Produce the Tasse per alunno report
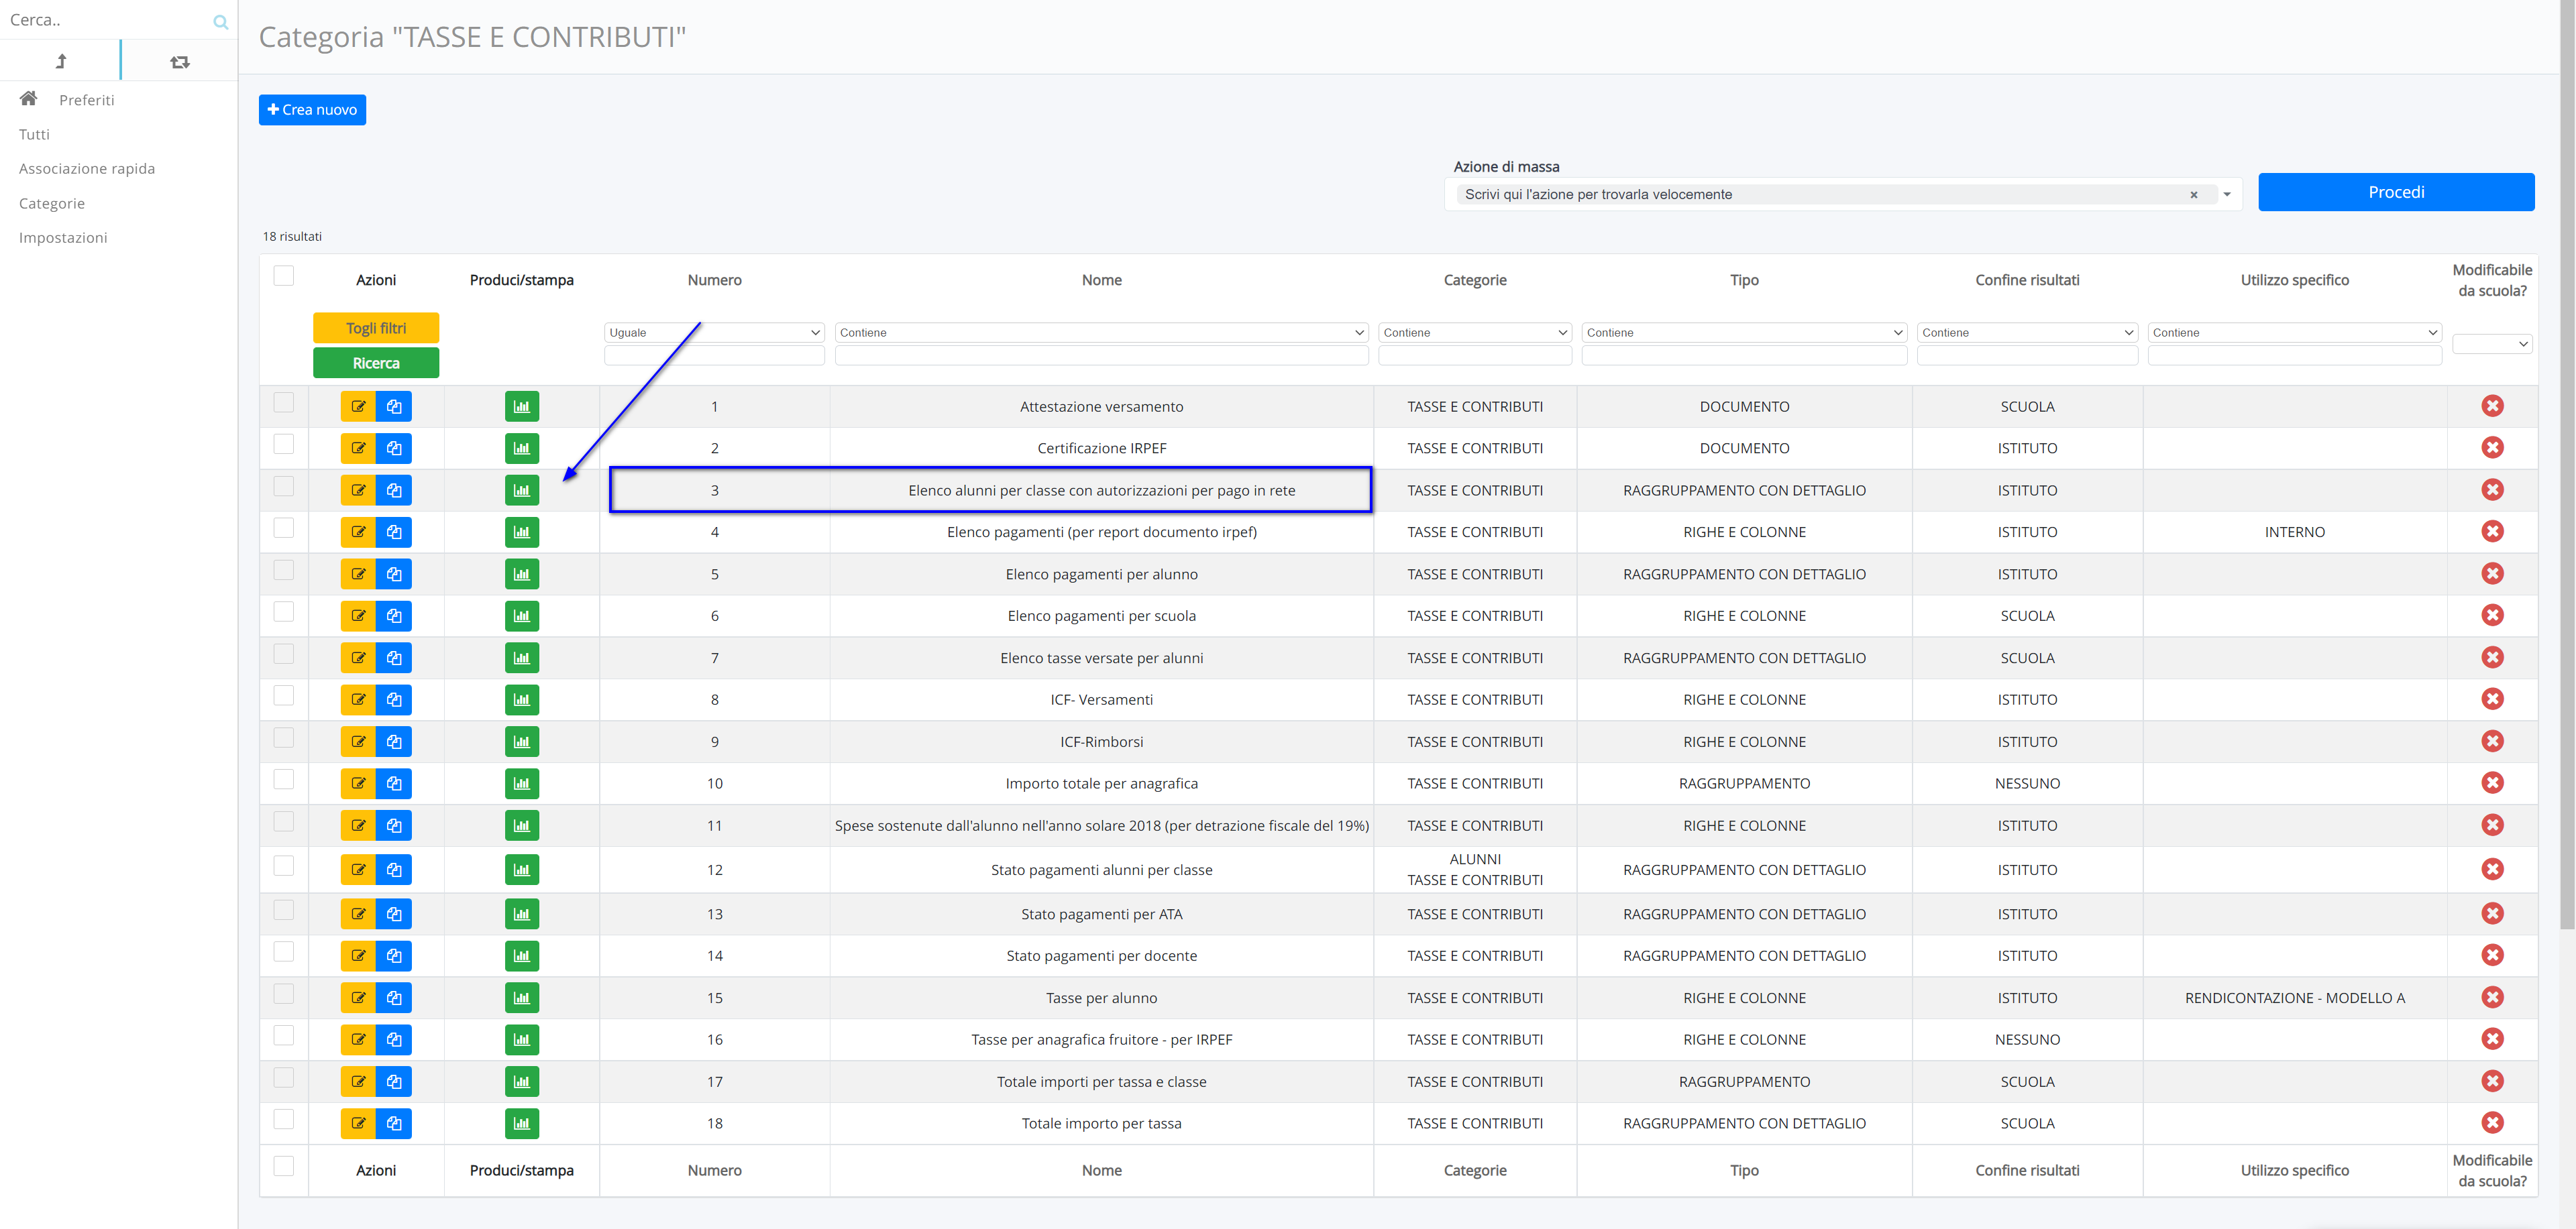2576x1229 pixels. tap(522, 998)
